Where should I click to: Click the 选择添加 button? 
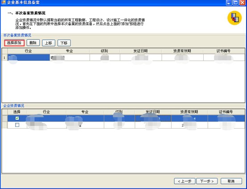(14, 43)
